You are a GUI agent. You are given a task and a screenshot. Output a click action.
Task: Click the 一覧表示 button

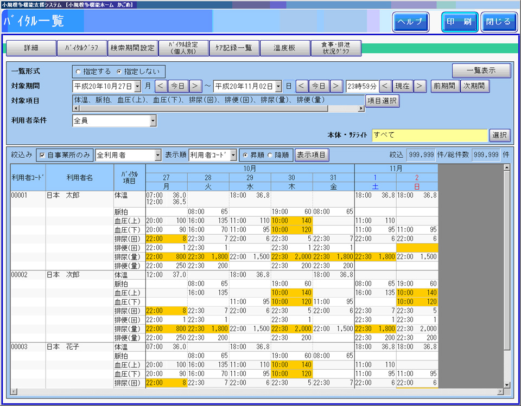[x=481, y=70]
